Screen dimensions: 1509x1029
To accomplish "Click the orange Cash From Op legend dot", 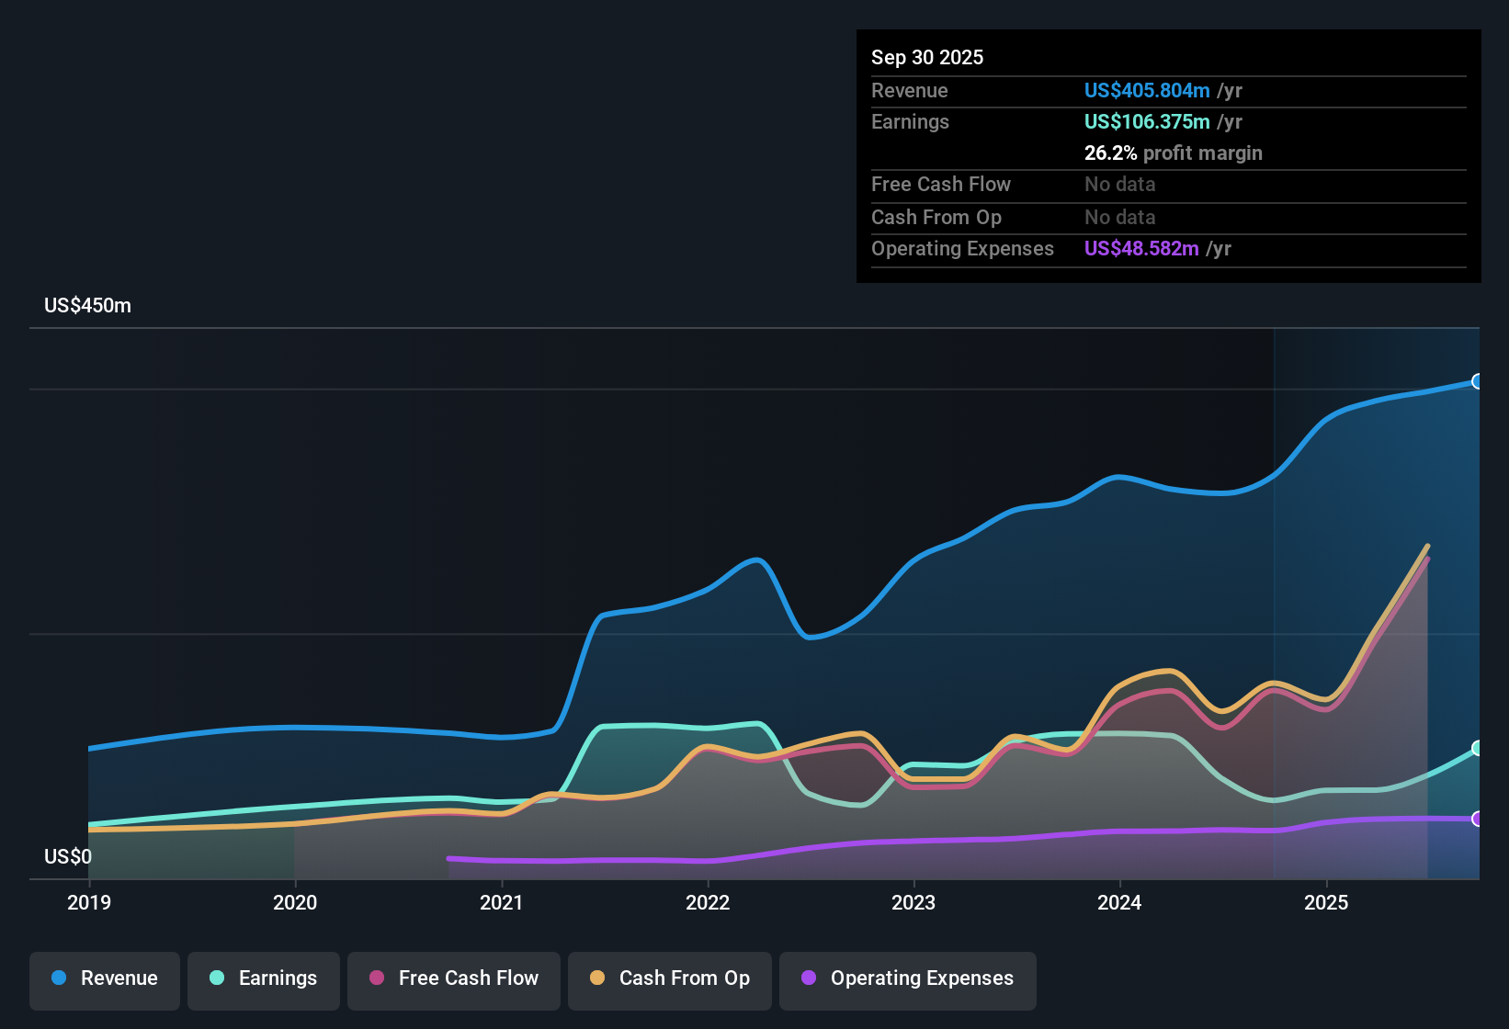I will (596, 978).
